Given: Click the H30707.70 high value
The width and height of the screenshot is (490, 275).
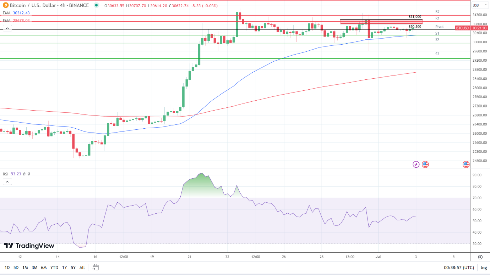Looking at the screenshot, I should 136,6.
